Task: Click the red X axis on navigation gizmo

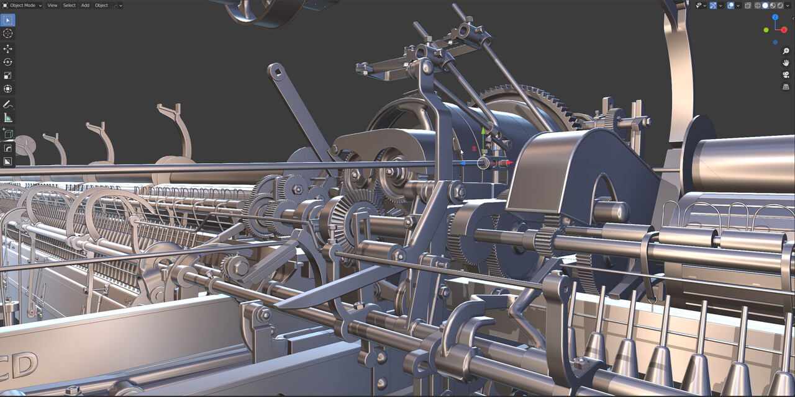Action: click(x=784, y=30)
